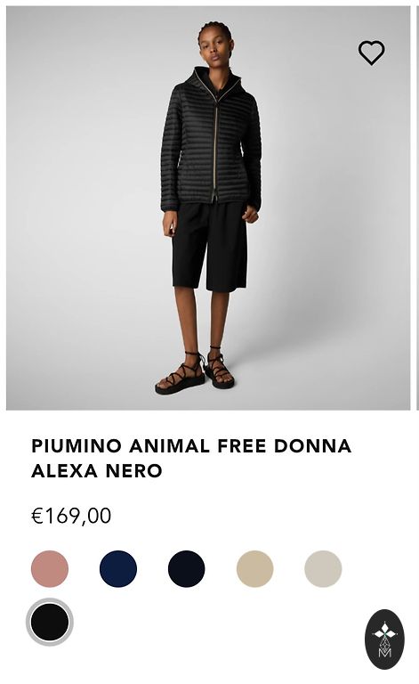Open Piumino Animal Free Donna title link
The height and width of the screenshot is (684, 419).
tap(191, 459)
